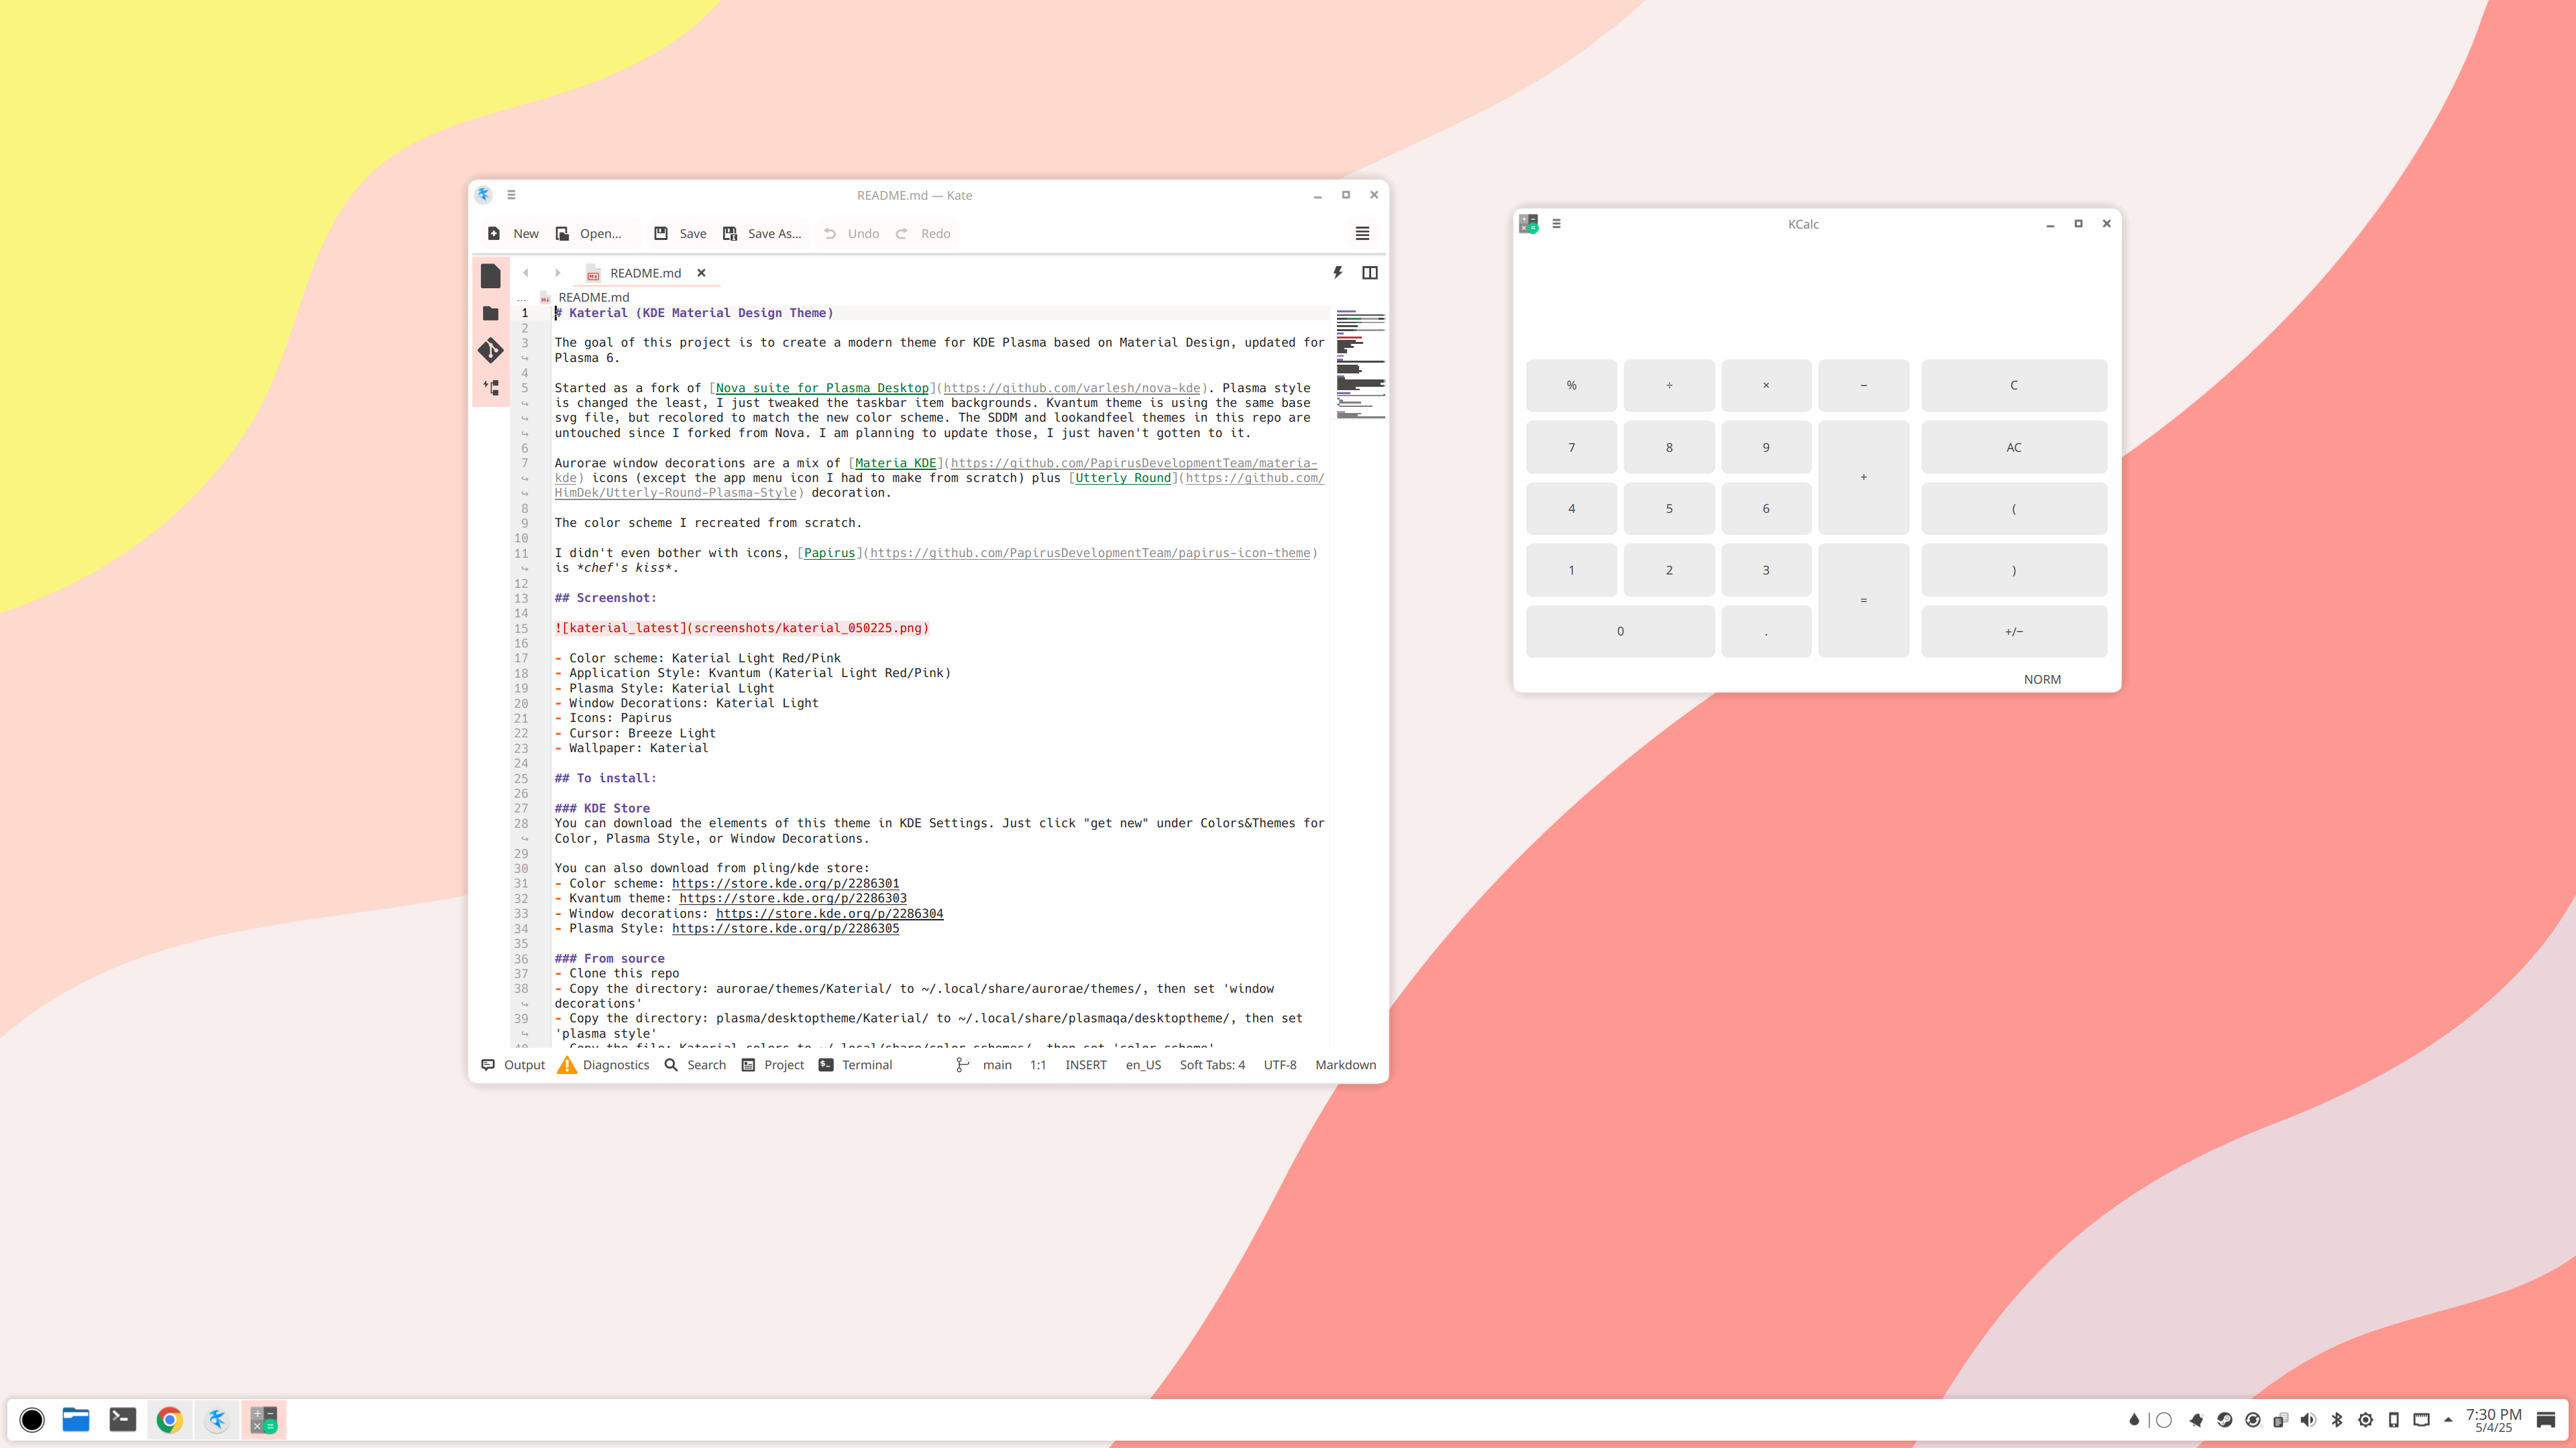Open the Output panel in Kate
Image resolution: width=2576 pixels, height=1448 pixels.
(x=513, y=1065)
